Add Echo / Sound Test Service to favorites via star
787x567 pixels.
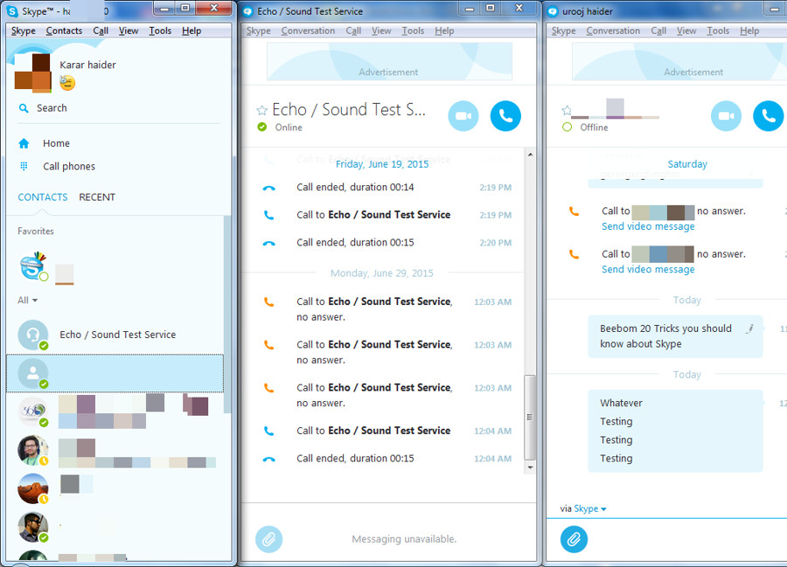tap(261, 110)
